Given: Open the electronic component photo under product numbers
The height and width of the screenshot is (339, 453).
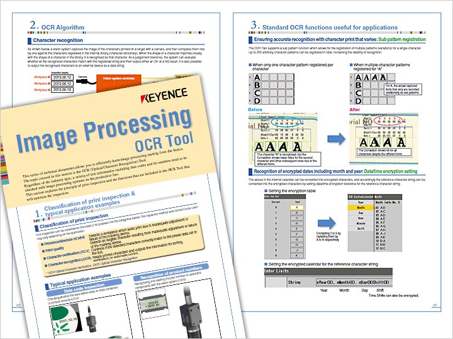Looking at the screenshot, I should (154, 304).
